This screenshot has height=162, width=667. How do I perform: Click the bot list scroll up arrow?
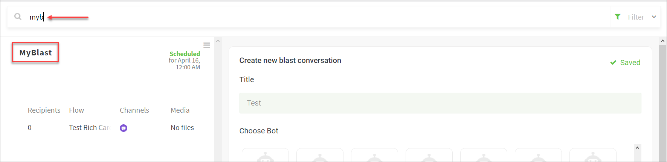tap(637, 148)
